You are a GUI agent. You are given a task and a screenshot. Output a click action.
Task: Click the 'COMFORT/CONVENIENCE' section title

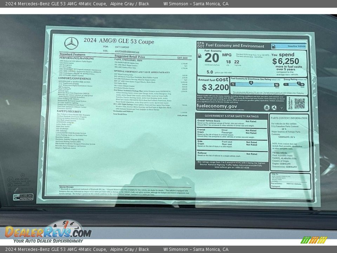click(74, 78)
